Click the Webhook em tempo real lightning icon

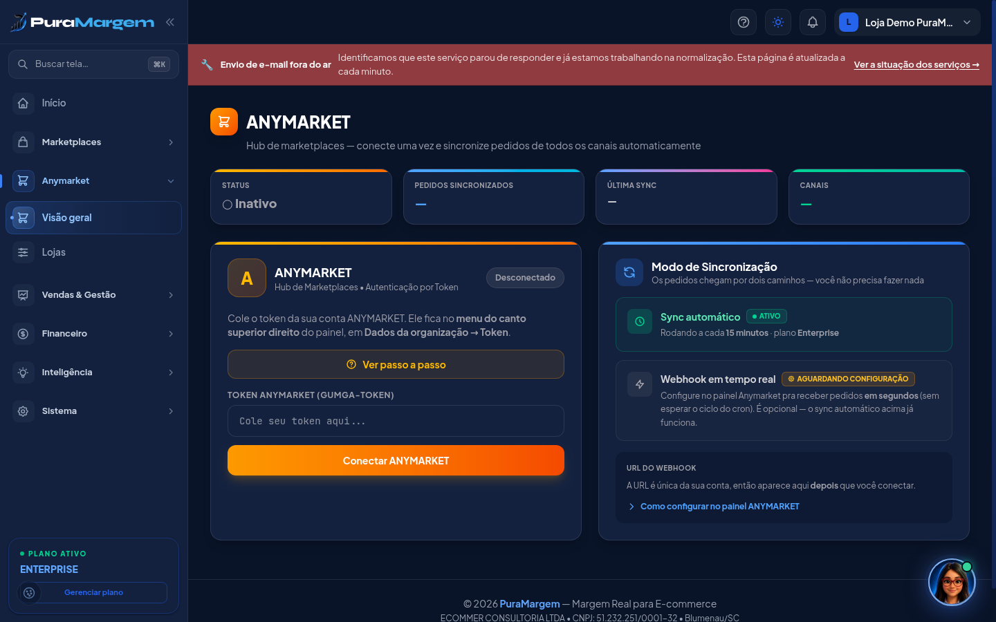tap(640, 384)
